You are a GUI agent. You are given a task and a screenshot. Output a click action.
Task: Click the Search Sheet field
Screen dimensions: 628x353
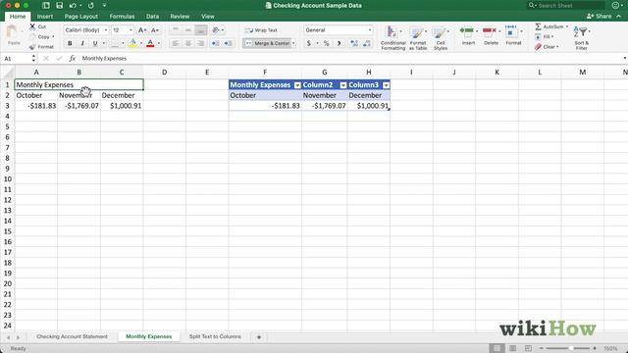tap(566, 6)
